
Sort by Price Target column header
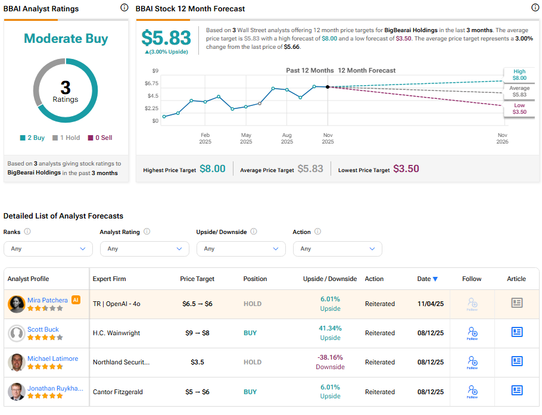[197, 279]
